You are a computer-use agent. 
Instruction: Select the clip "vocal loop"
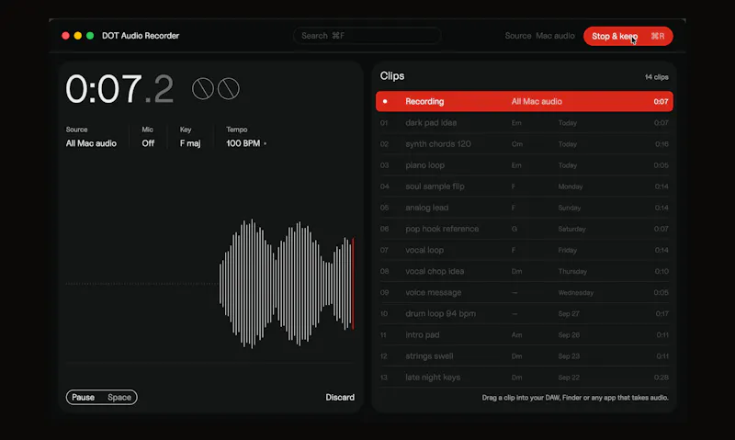tap(524, 250)
